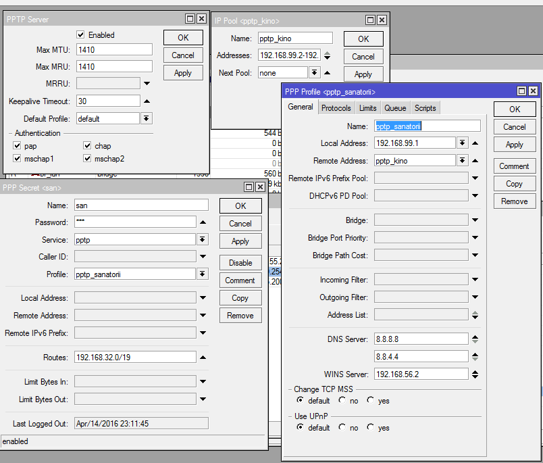Click the Disable button in PPP Secret

coord(240,263)
